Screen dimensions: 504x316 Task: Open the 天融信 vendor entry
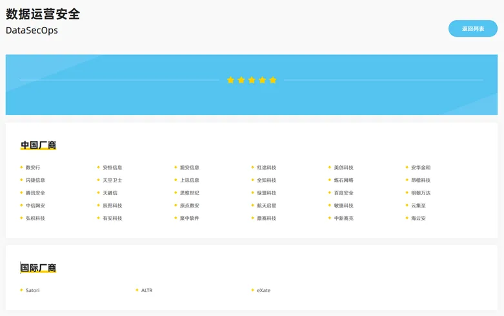[x=110, y=193]
